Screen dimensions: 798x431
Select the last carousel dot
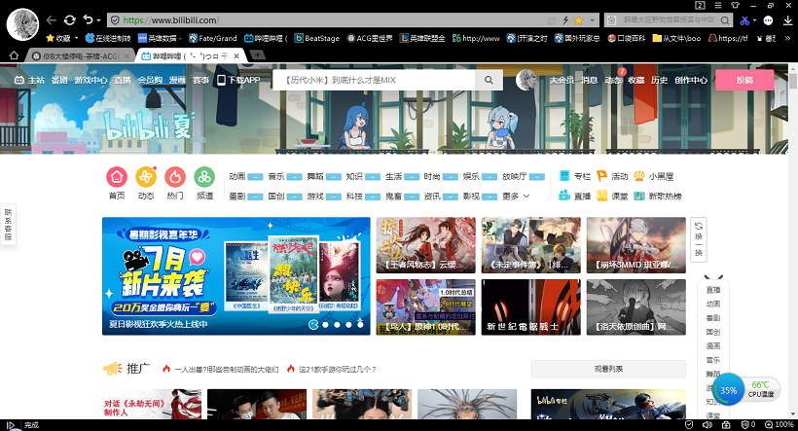click(x=360, y=324)
